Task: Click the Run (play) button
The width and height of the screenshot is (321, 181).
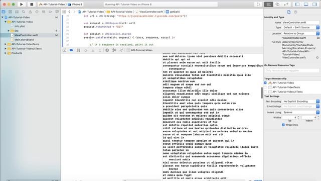Action: (22, 5)
